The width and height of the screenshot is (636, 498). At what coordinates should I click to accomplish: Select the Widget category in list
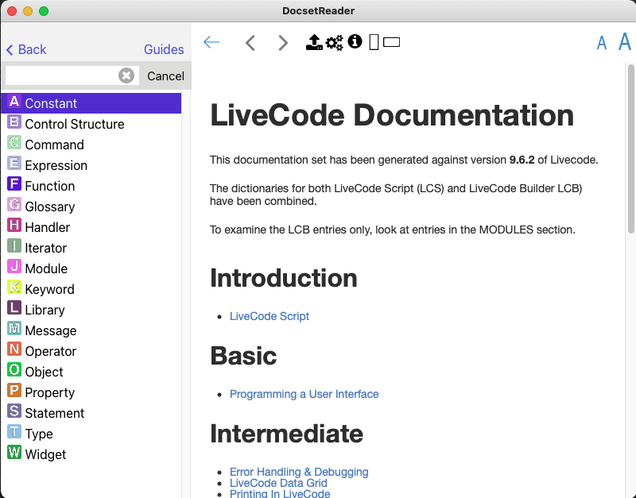coord(45,454)
